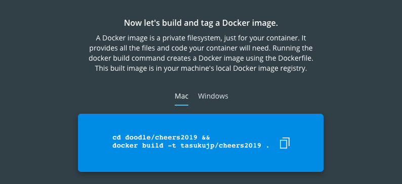The image size is (402, 184).
Task: Click the 'cd' keyword in the code block
Action: pos(116,137)
